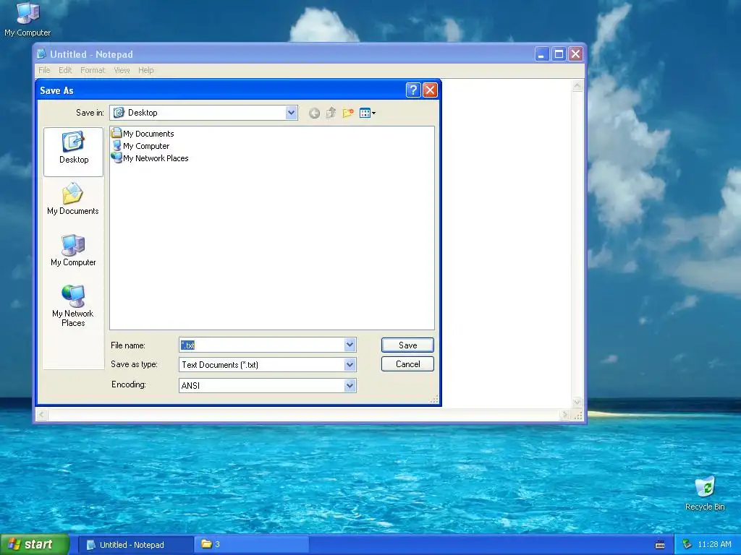This screenshot has height=555, width=741.
Task: Click Notepad vertical scrollbar down arrow
Action: (x=577, y=402)
